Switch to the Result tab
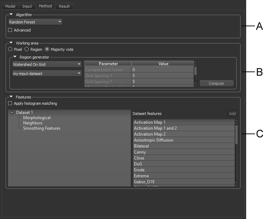Viewport: 263px width, 219px height. point(64,6)
